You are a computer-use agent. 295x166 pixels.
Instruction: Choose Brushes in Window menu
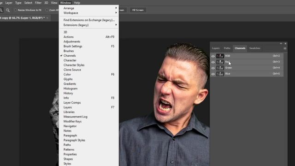tap(89, 51)
